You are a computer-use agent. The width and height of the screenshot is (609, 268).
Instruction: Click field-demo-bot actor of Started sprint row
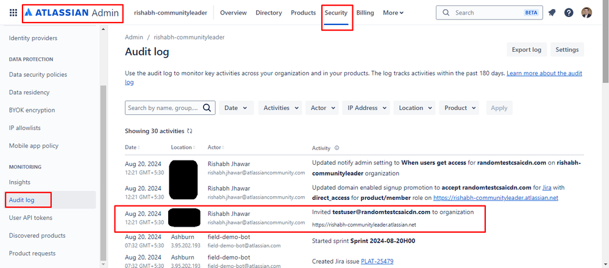point(229,236)
